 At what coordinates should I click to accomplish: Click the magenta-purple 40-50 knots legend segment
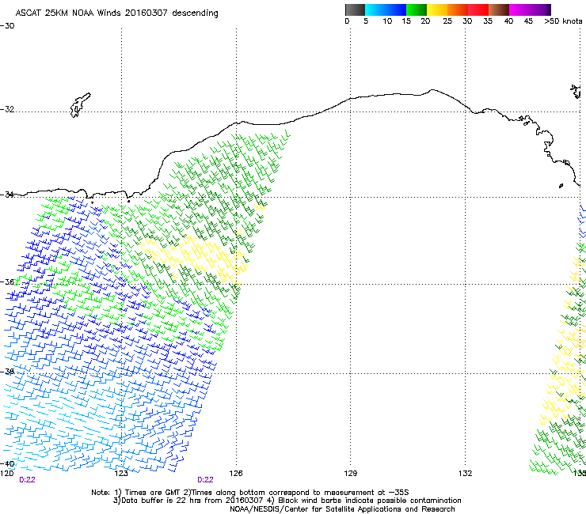(x=530, y=9)
